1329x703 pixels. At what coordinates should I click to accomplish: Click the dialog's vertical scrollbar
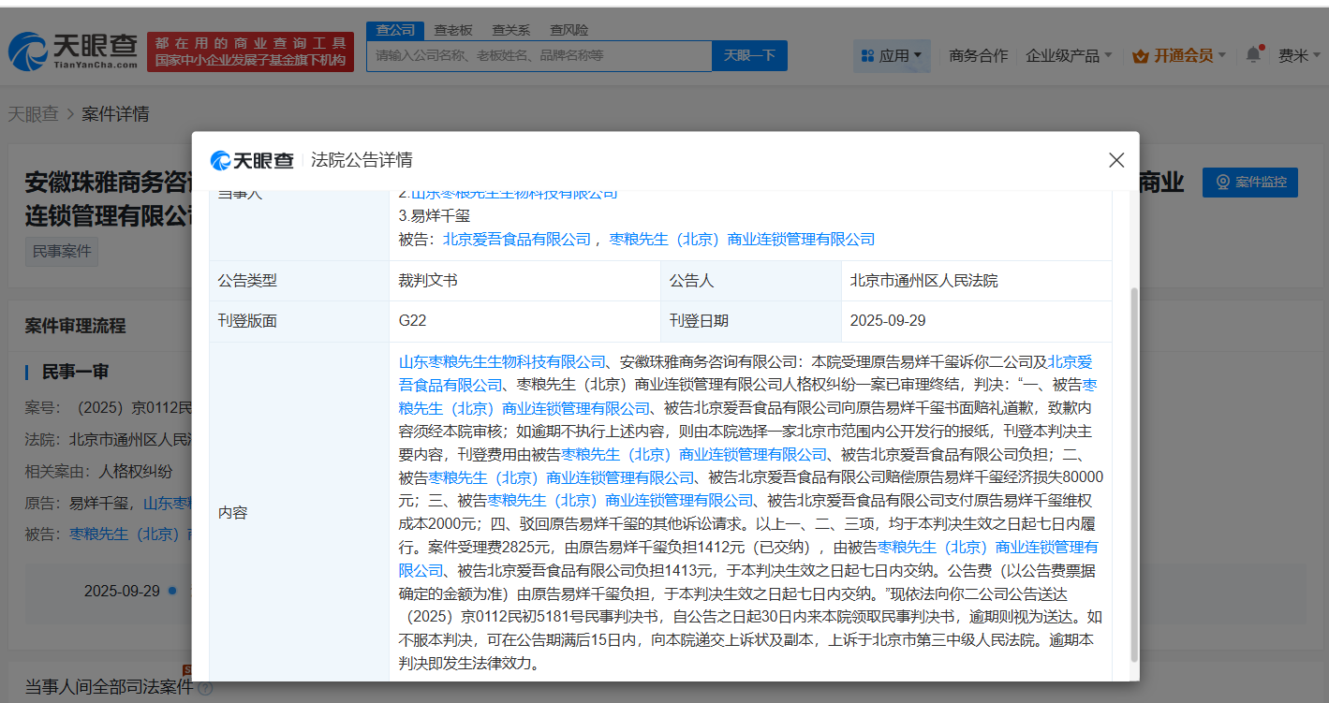click(1135, 475)
